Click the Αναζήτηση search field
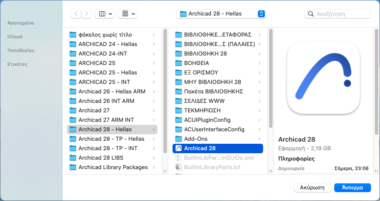 [x=338, y=14]
